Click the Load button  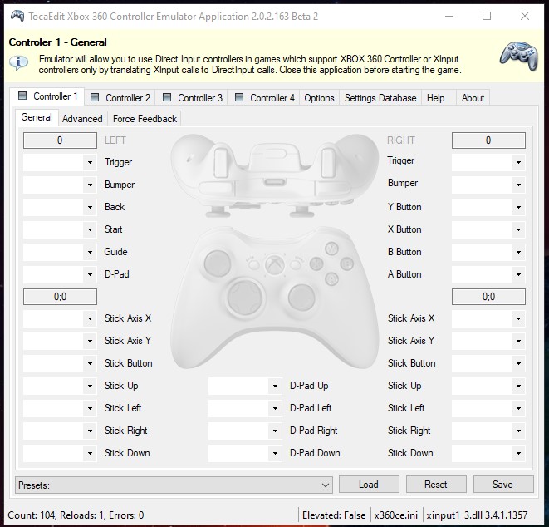pyautogui.click(x=369, y=485)
